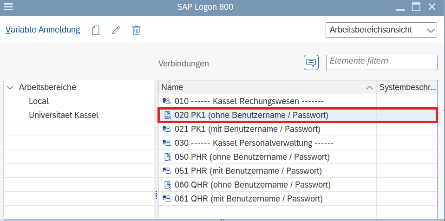This screenshot has height=221, width=445.
Task: Select 020 PK1 (ohne Benutzername / Passwort)
Action: tap(298, 115)
